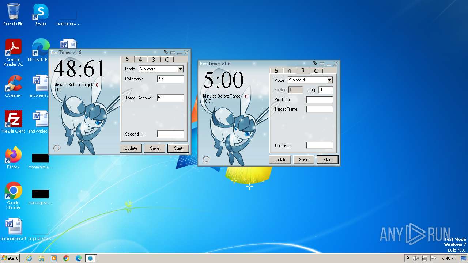Open Internet Explorer from taskbar
The image size is (468, 263).
(29, 258)
